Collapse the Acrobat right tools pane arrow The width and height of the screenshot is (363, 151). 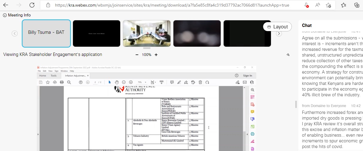pos(247,135)
